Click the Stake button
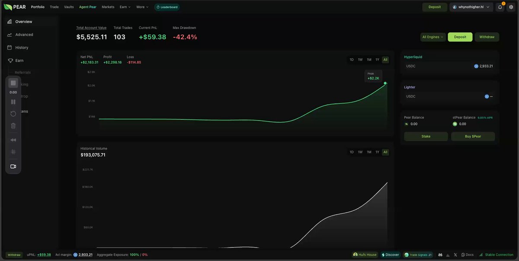The width and height of the screenshot is (519, 261). (x=426, y=137)
